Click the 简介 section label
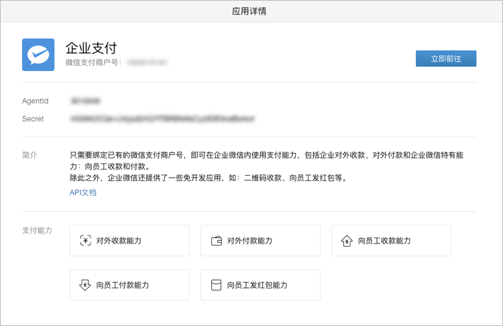 click(x=30, y=155)
